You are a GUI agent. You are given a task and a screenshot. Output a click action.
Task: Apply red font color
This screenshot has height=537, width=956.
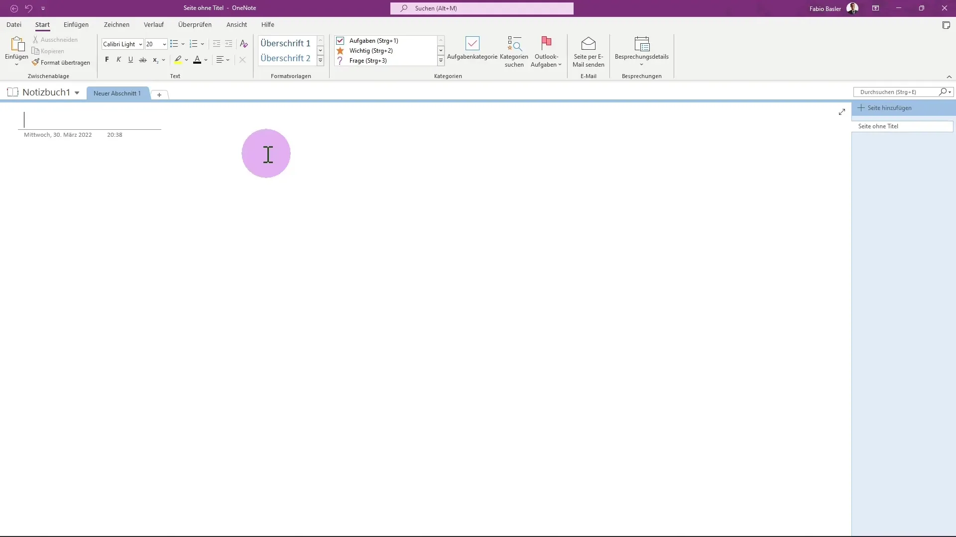197,60
